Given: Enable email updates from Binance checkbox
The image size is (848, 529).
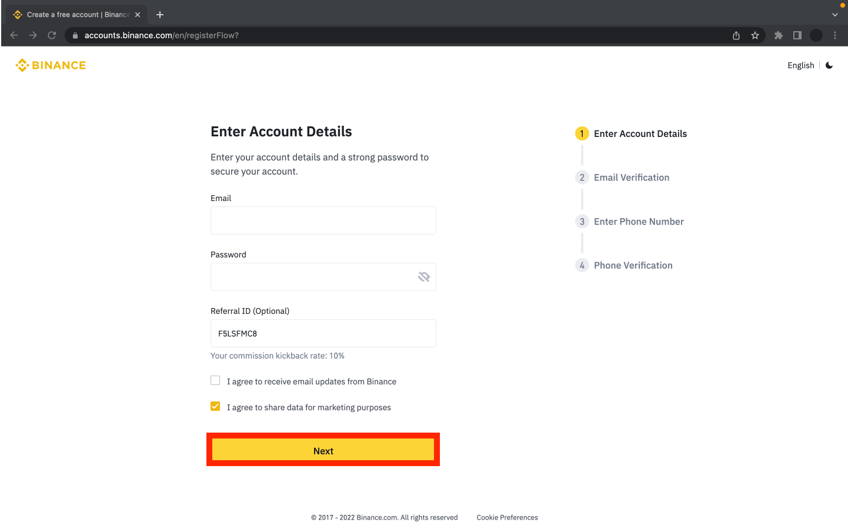Looking at the screenshot, I should (x=215, y=381).
